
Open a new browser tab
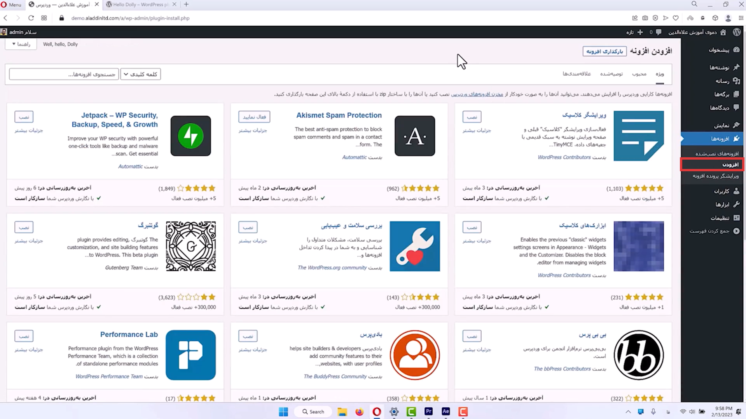(186, 5)
